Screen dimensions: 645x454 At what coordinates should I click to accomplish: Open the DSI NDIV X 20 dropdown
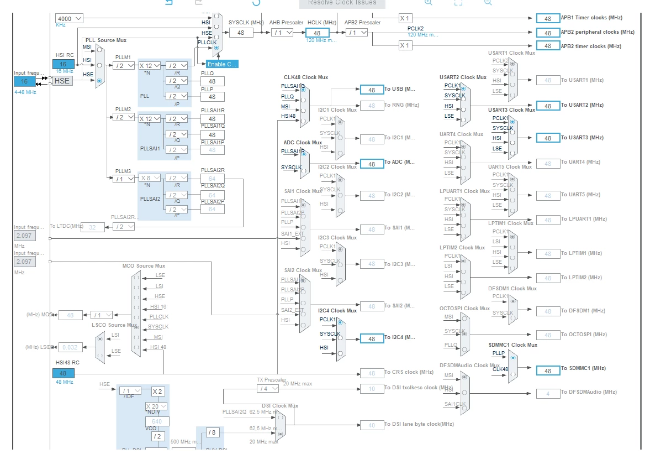coord(156,406)
